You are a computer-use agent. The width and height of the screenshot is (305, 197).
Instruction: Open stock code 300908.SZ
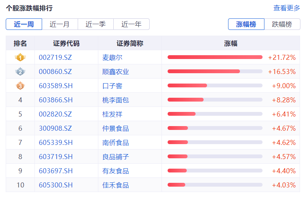point(55,128)
